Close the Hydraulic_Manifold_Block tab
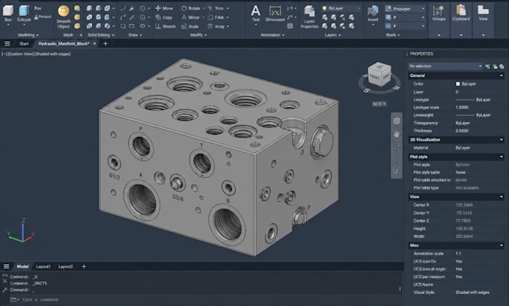Image resolution: width=509 pixels, height=306 pixels. click(x=94, y=43)
